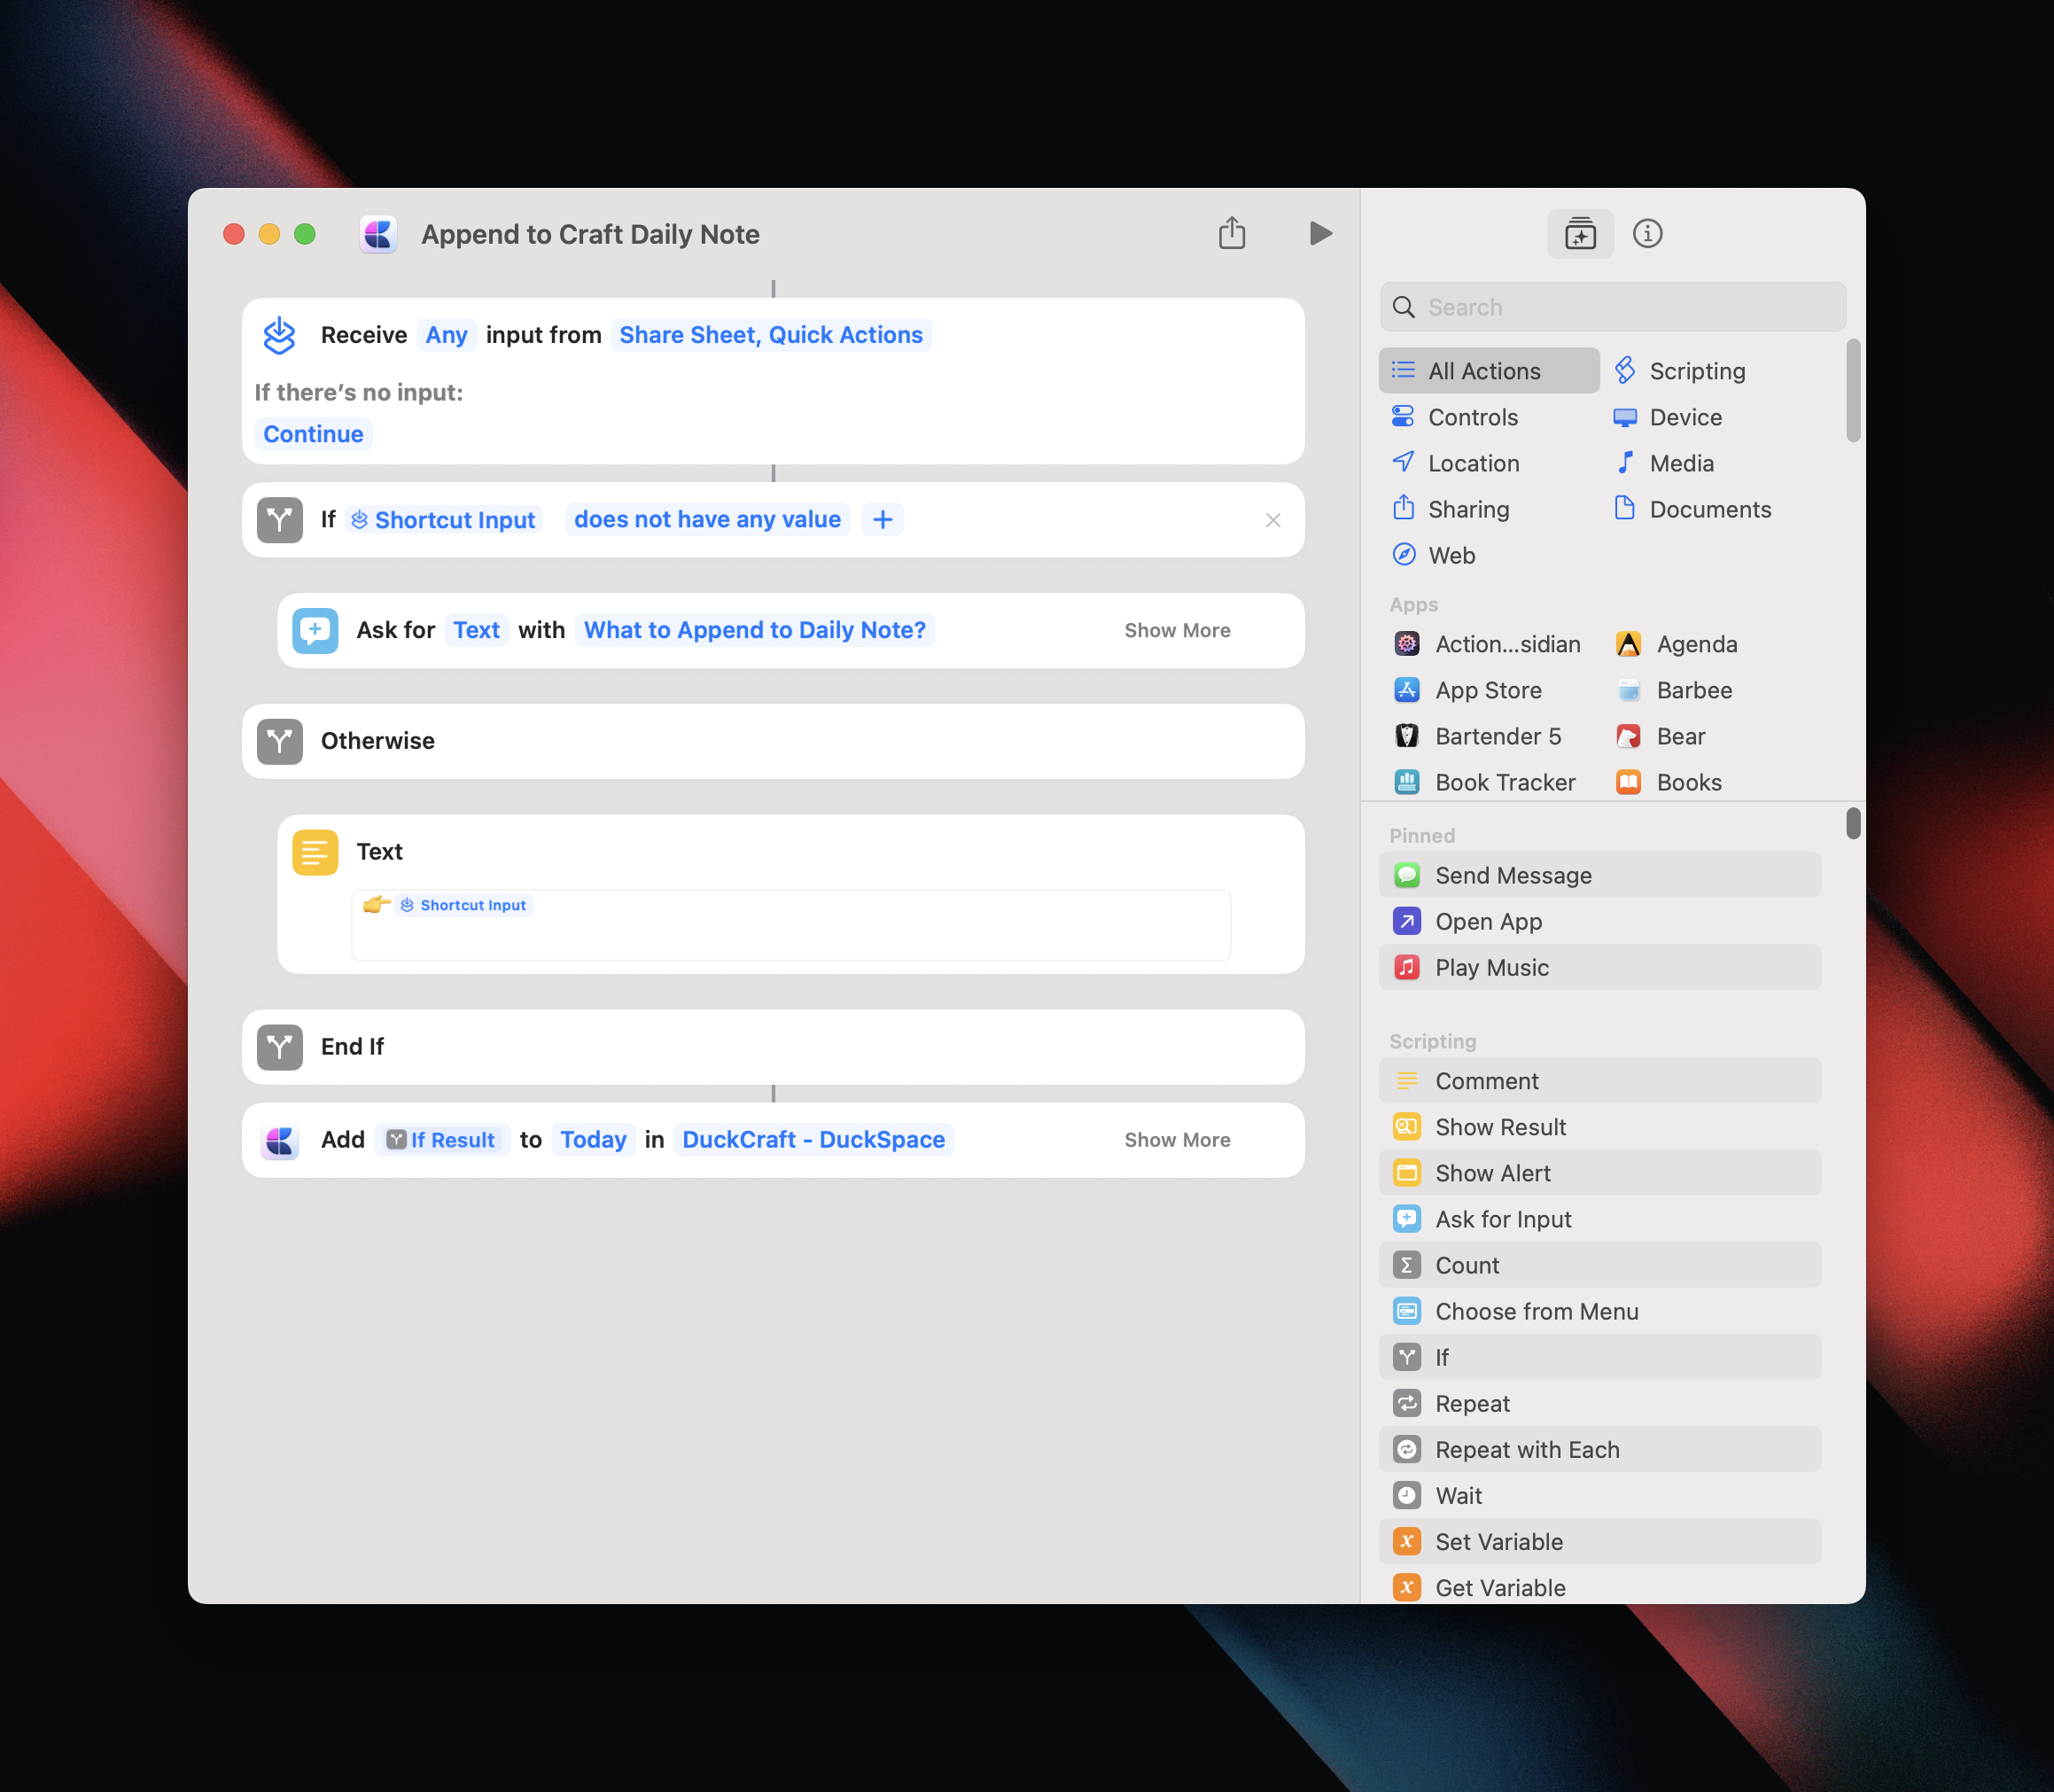This screenshot has height=1792, width=2054.
Task: Expand Show More on Add action
Action: (1177, 1140)
